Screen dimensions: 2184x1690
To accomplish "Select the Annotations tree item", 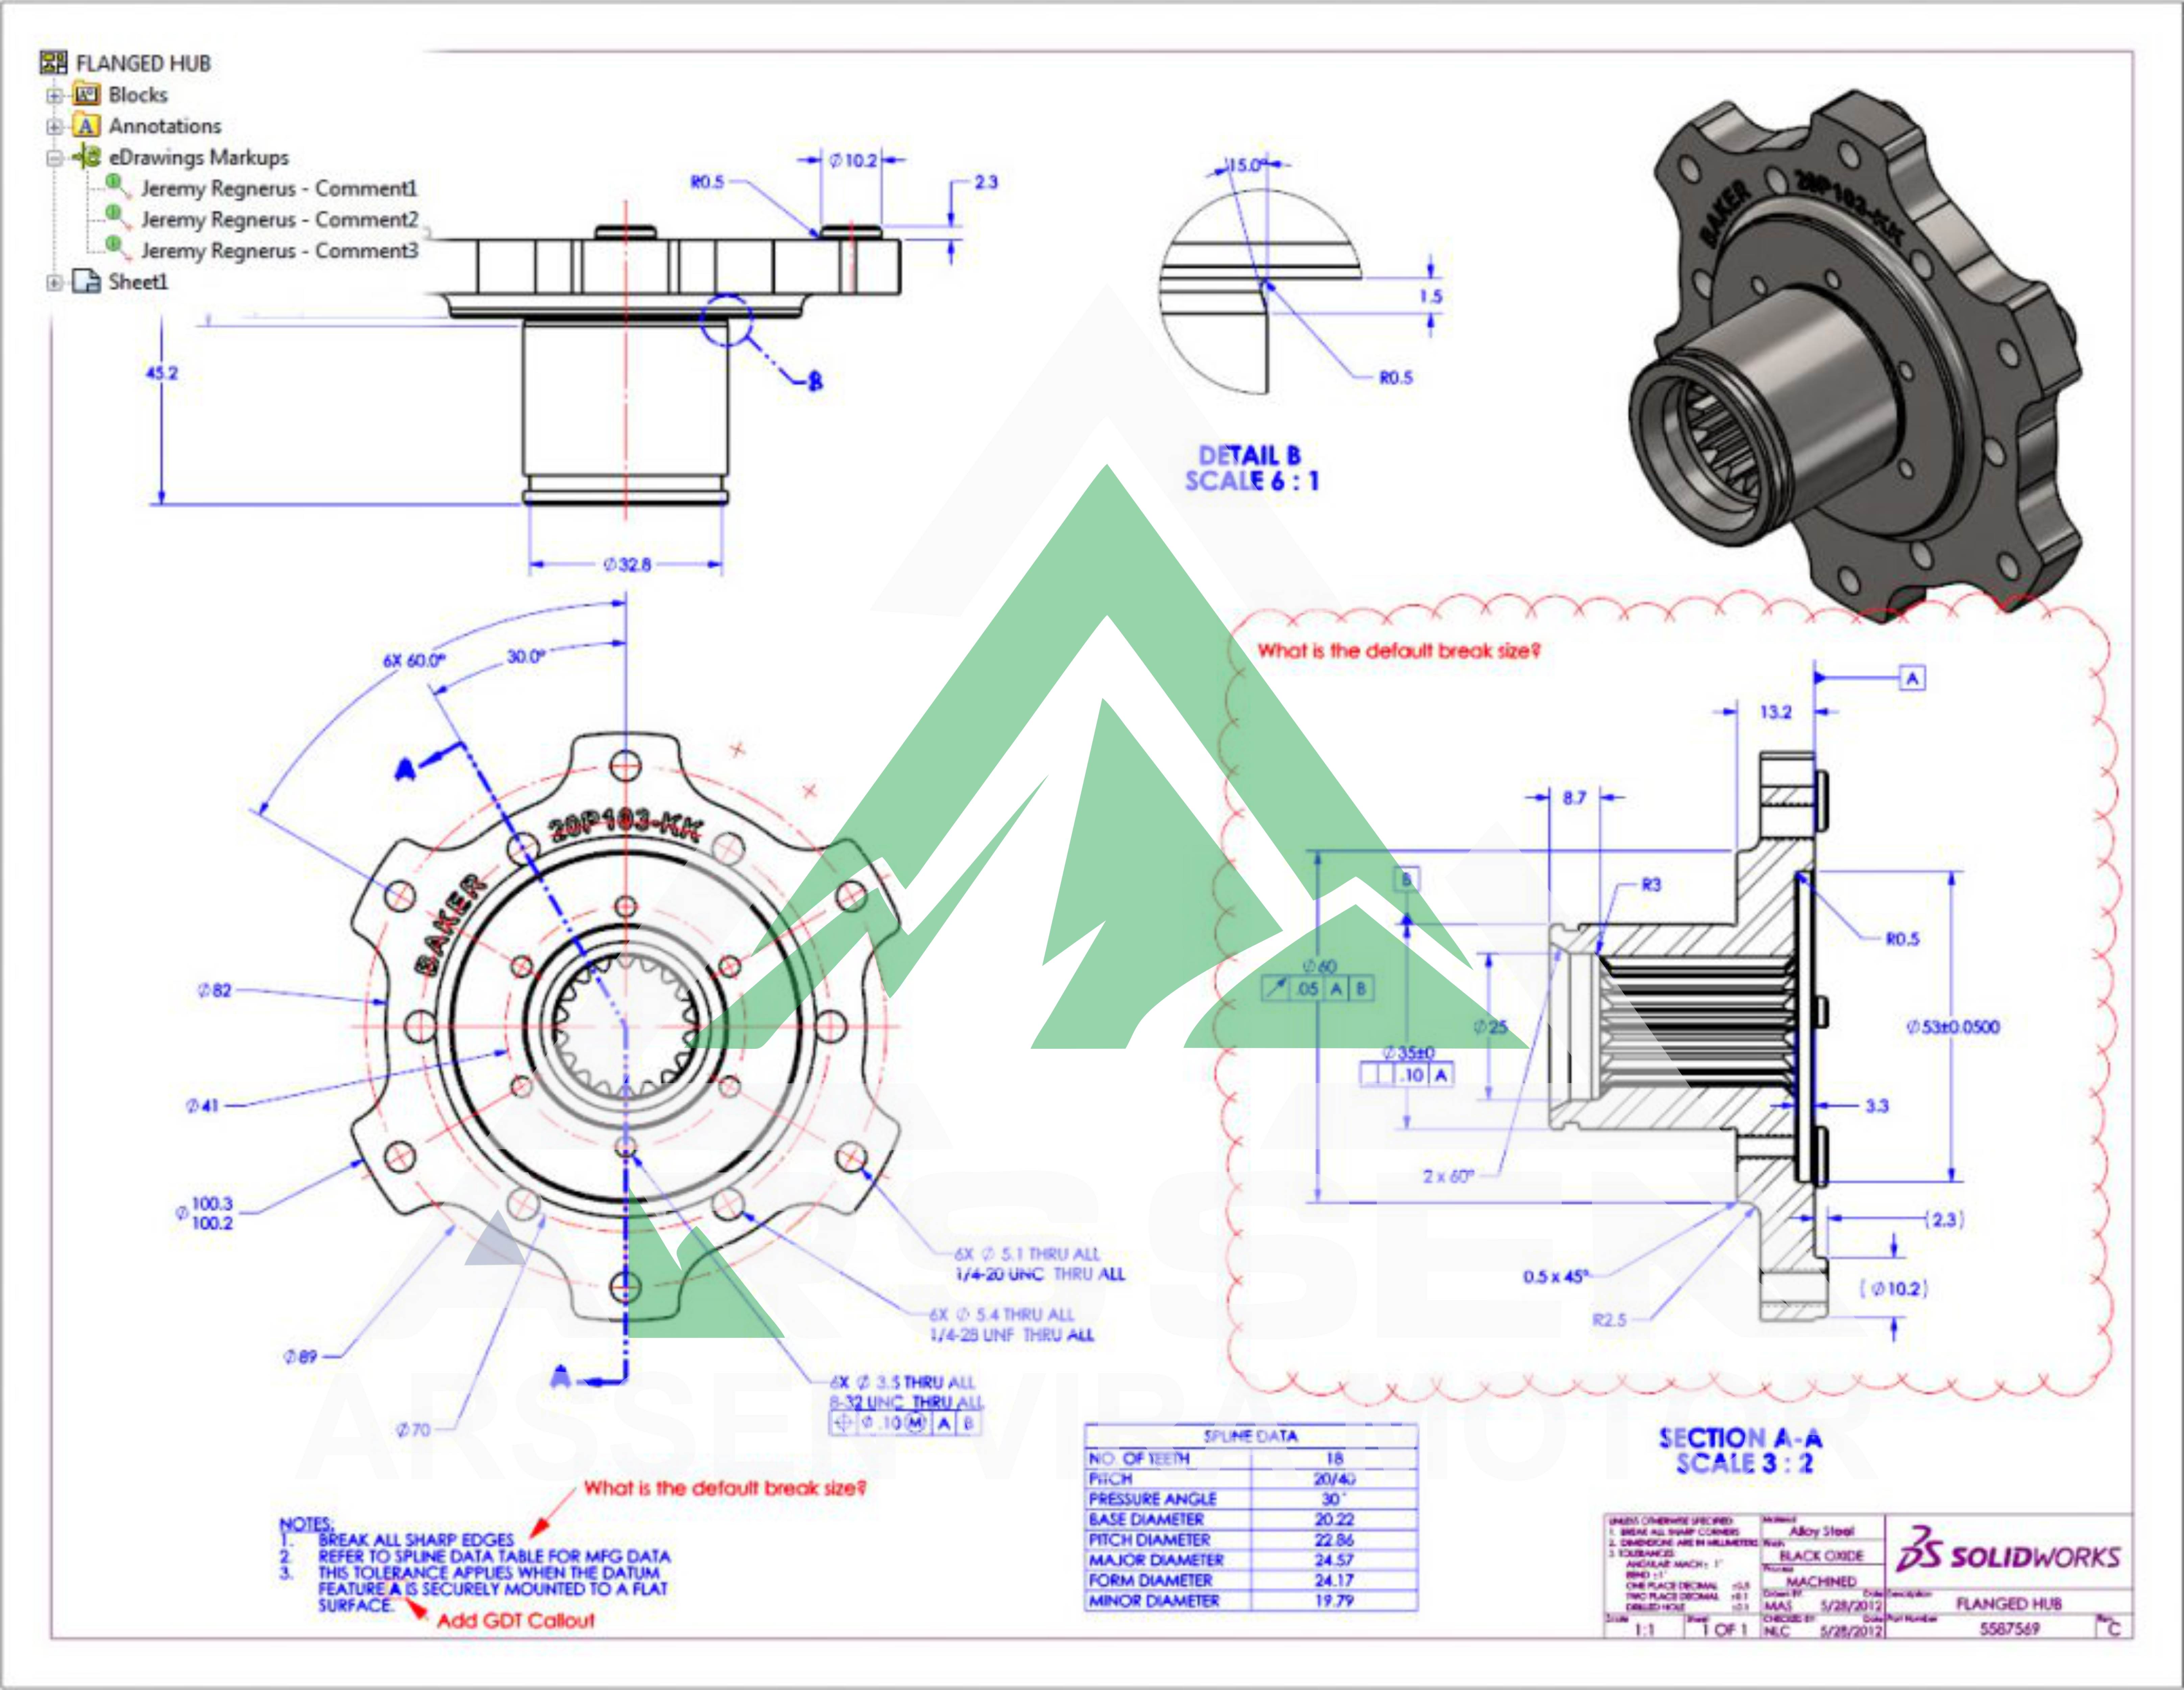I will (x=165, y=126).
